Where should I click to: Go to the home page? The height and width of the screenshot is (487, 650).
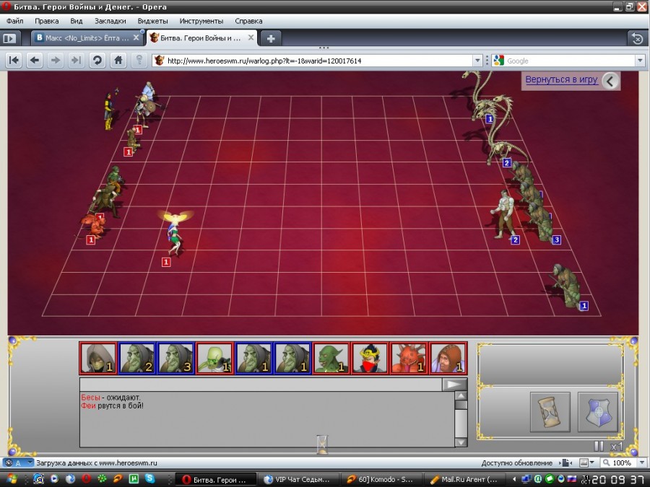(x=118, y=61)
